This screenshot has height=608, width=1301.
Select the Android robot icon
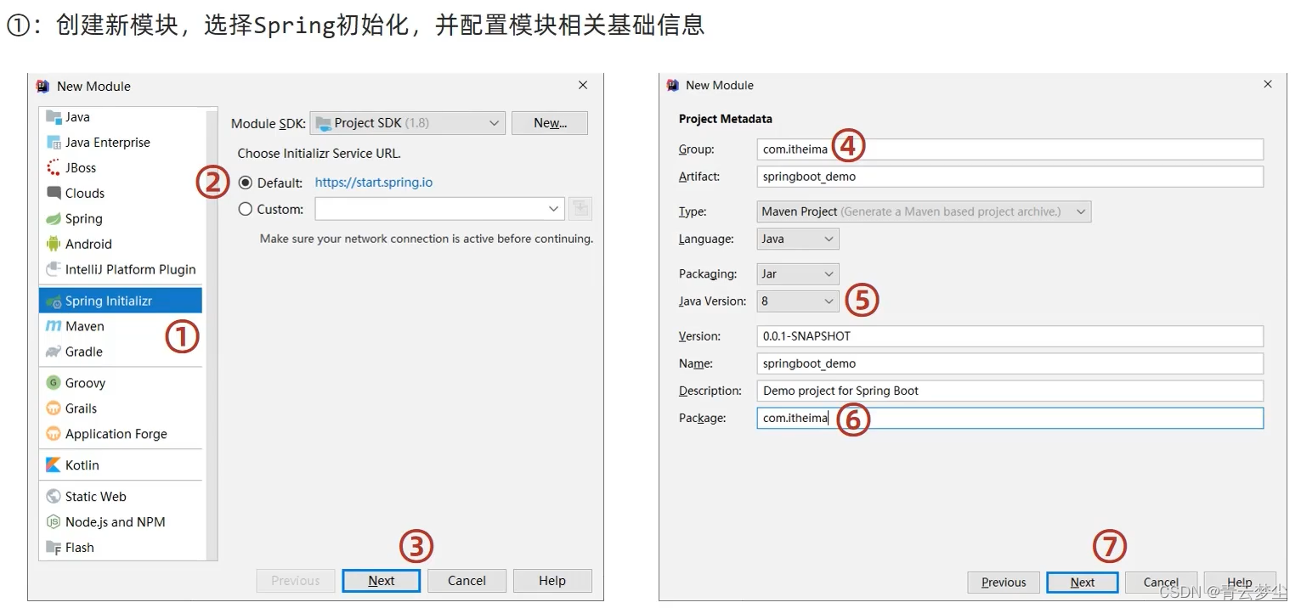[x=54, y=244]
